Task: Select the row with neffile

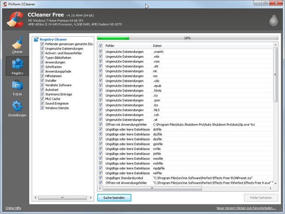Action: pos(185,173)
